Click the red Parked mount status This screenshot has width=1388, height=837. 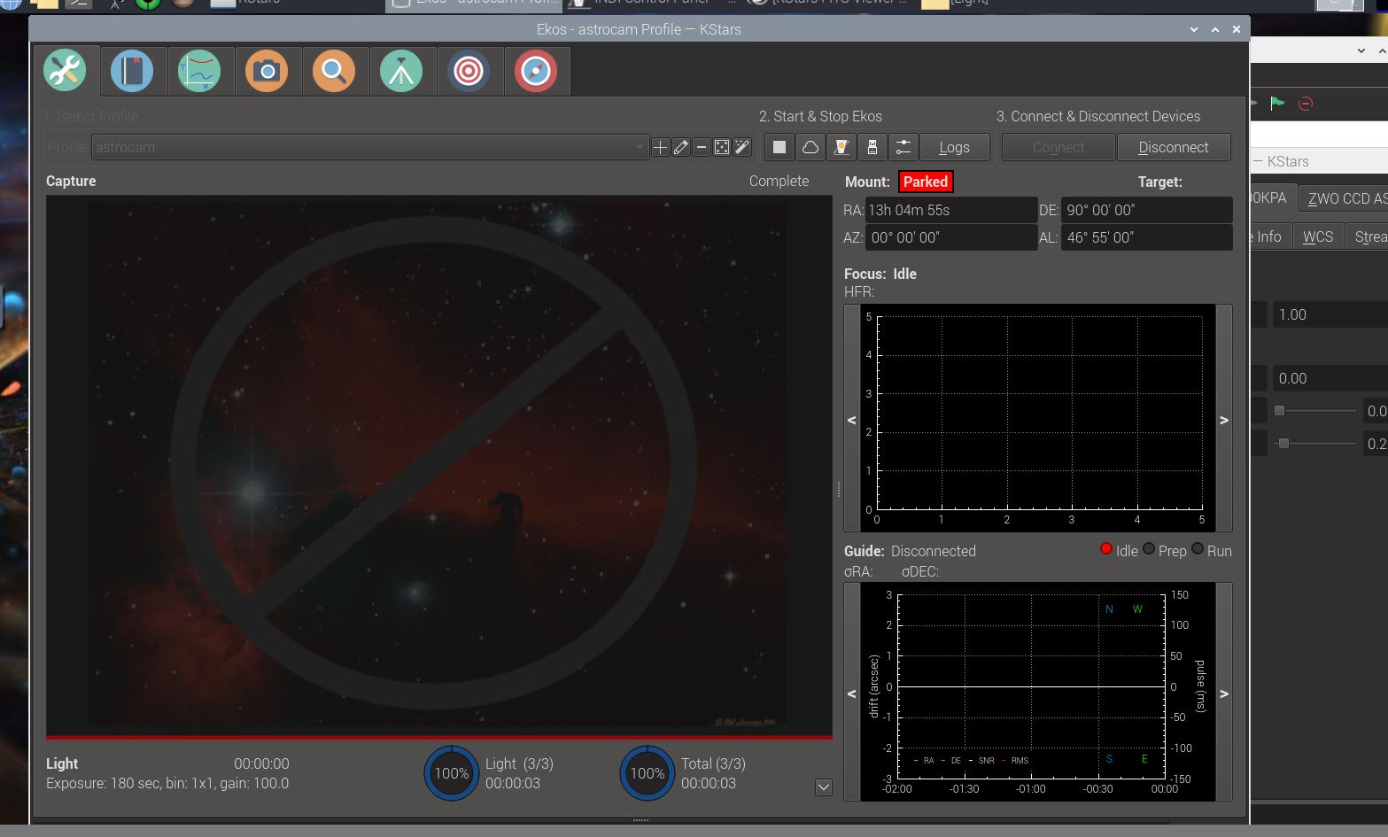[x=925, y=182]
